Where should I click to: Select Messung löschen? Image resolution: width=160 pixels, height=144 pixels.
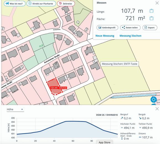(130, 36)
